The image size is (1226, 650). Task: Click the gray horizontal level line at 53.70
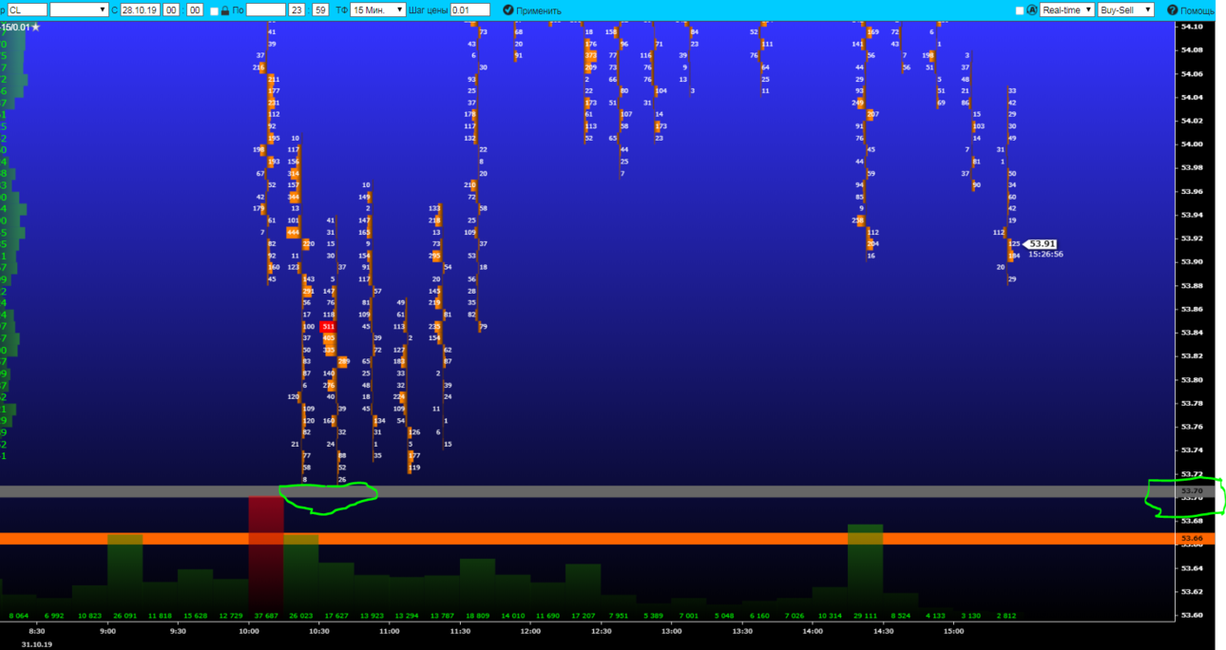coord(587,491)
